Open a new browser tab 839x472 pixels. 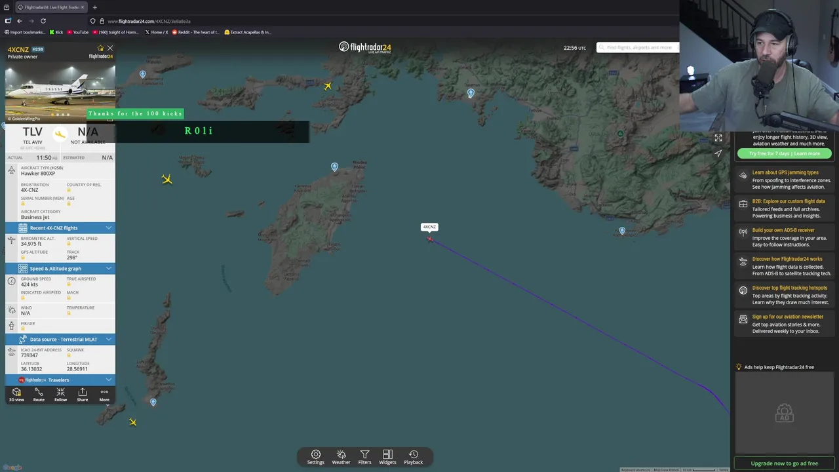tap(94, 7)
